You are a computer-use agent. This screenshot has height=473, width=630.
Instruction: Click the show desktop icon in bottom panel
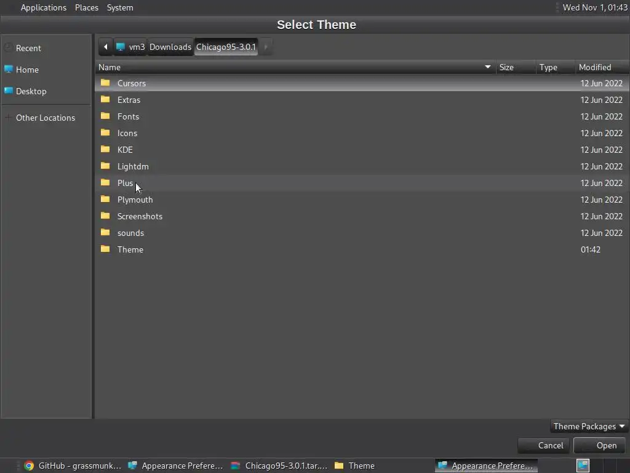[583, 466]
